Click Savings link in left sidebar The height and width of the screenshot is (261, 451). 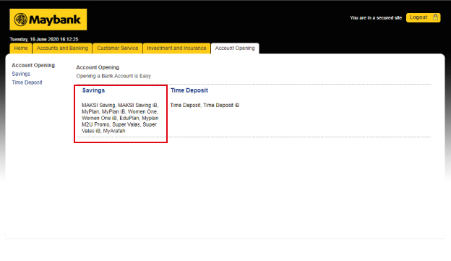21,74
